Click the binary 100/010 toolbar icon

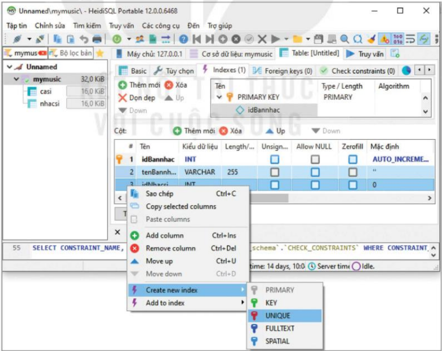(398, 39)
